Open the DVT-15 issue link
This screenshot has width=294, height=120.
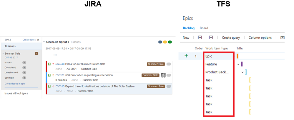coord(60,86)
